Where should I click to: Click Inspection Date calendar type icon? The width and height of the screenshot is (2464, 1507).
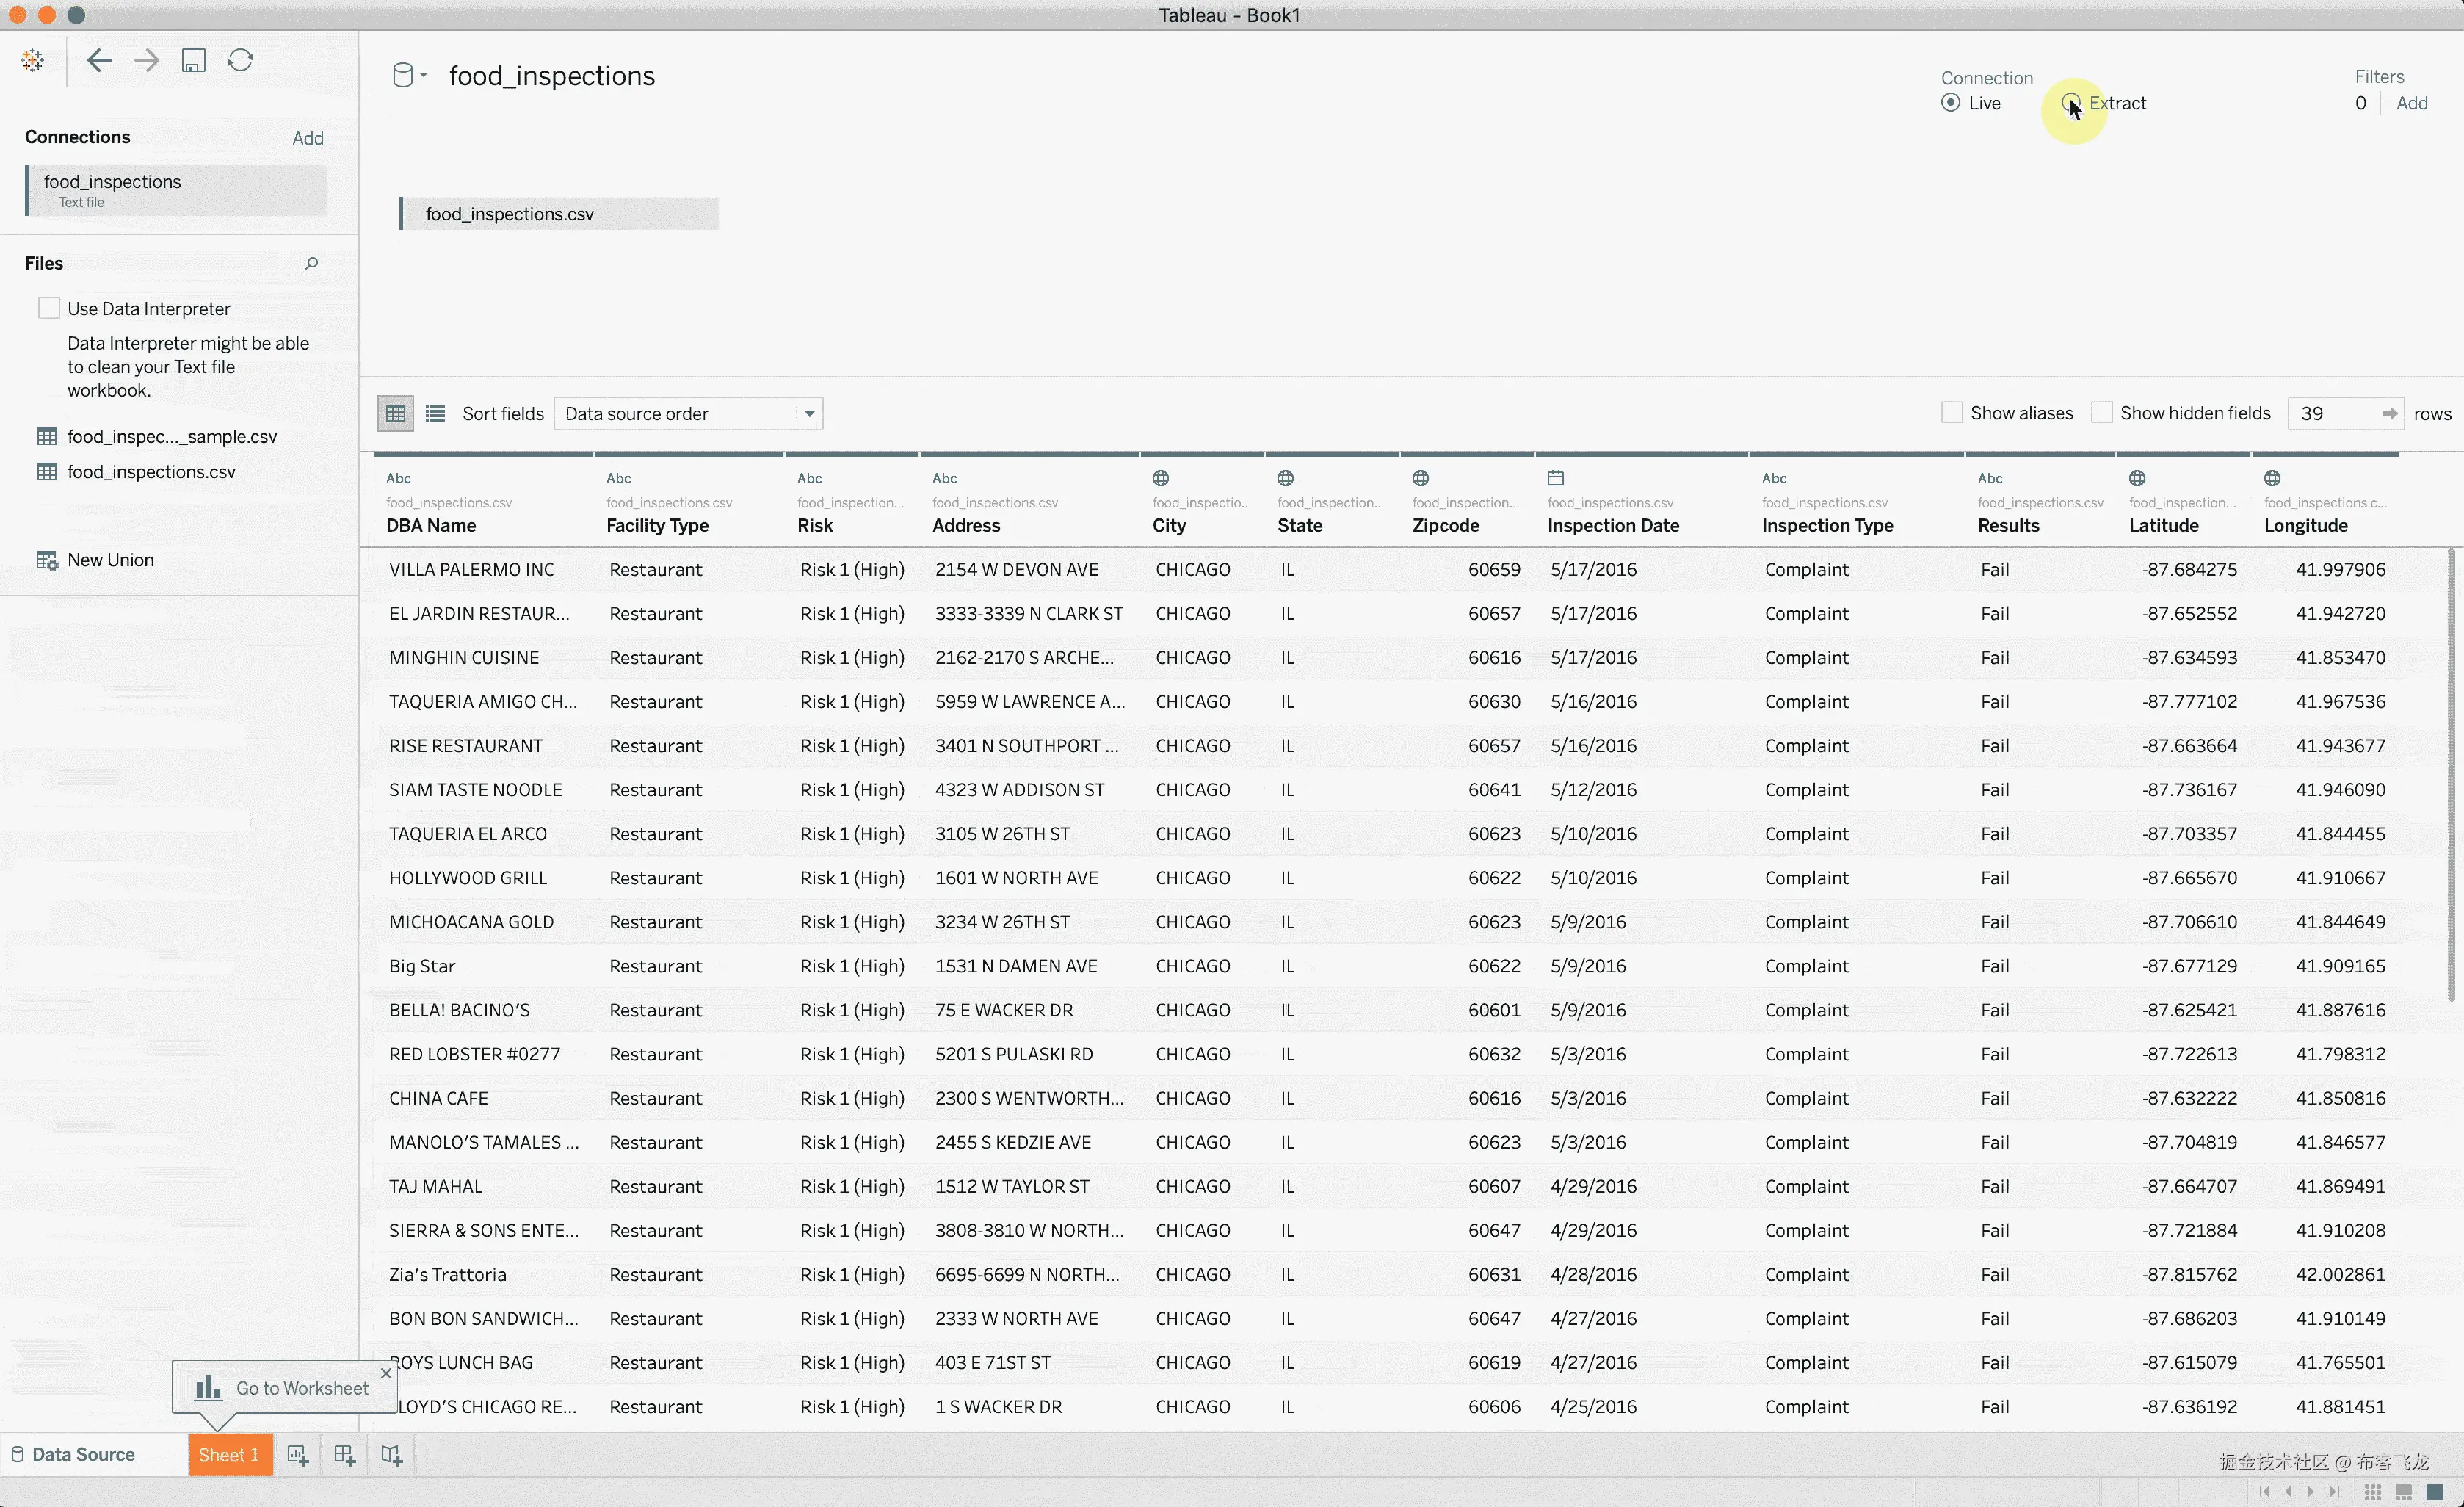tap(1555, 478)
